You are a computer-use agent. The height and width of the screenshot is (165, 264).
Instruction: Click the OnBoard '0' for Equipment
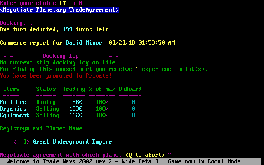[x=134, y=115]
